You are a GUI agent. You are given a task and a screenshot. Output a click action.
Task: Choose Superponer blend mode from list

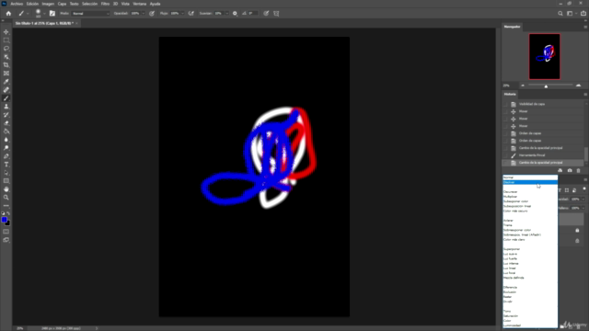pyautogui.click(x=530, y=249)
